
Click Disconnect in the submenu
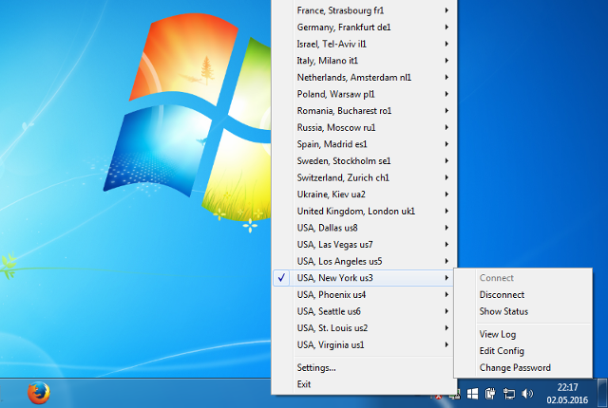click(522, 294)
